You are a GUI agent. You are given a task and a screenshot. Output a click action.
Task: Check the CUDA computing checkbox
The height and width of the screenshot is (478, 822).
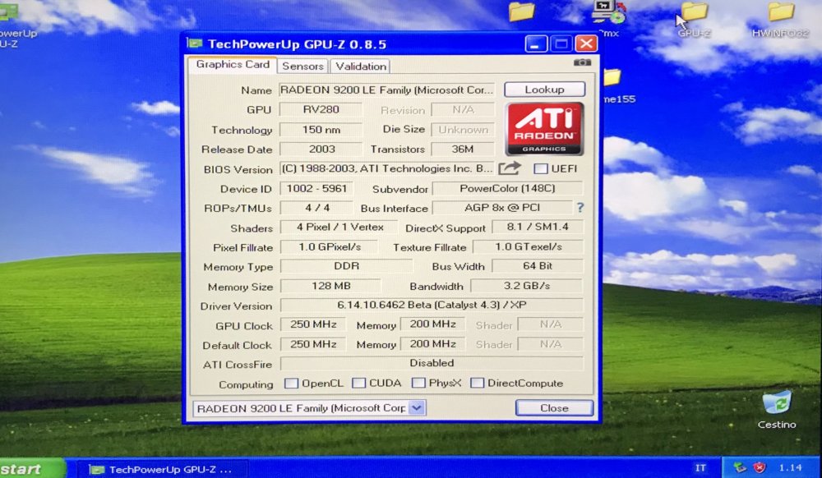[359, 383]
